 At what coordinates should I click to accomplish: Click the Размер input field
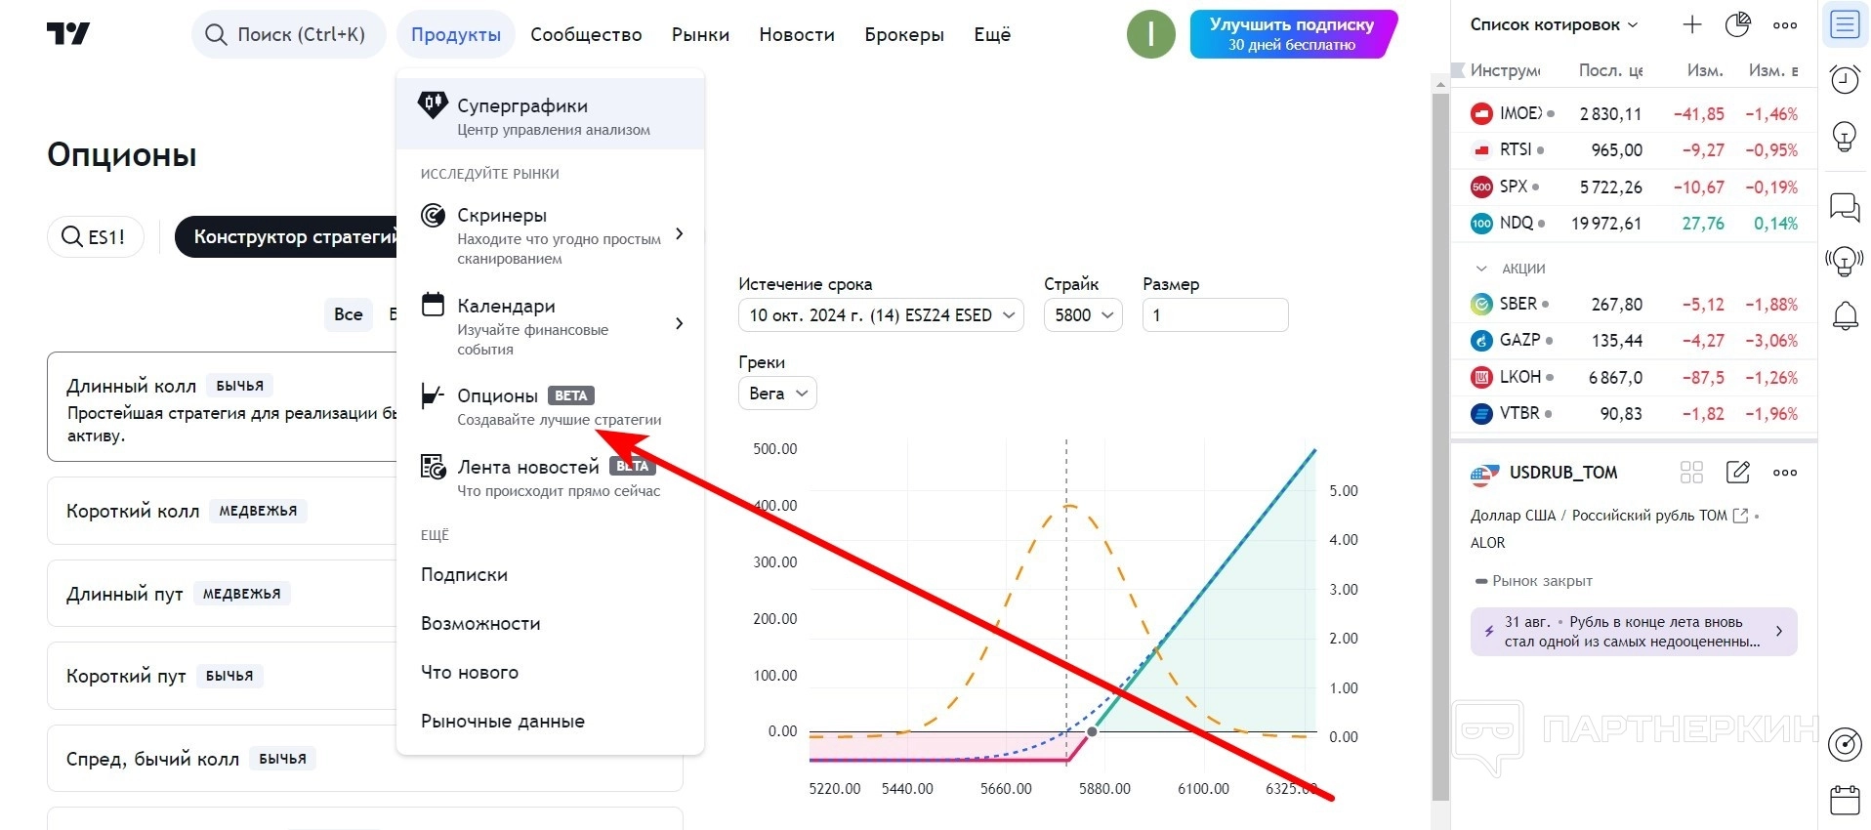point(1215,315)
